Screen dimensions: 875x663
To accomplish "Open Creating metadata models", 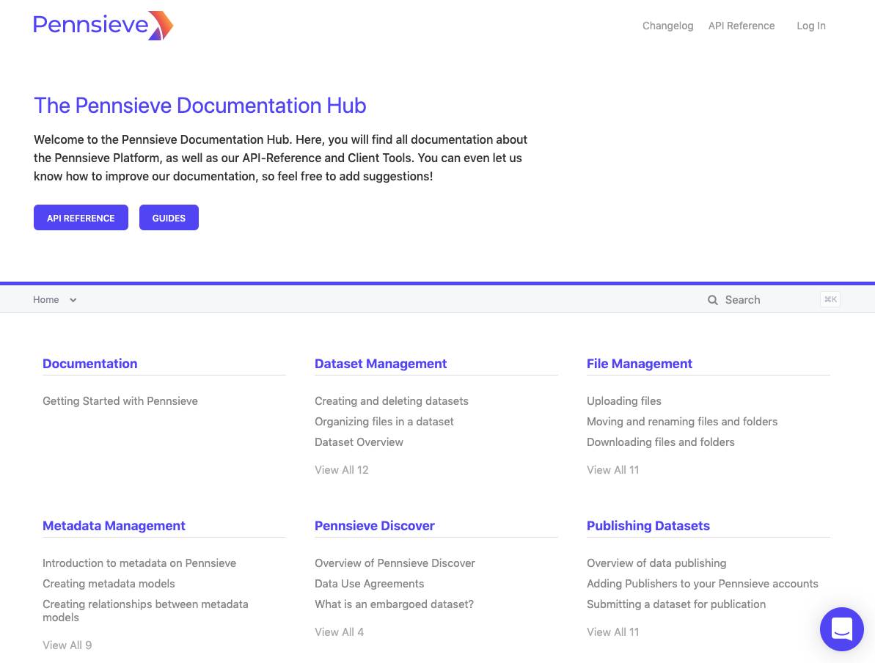I will pyautogui.click(x=109, y=584).
